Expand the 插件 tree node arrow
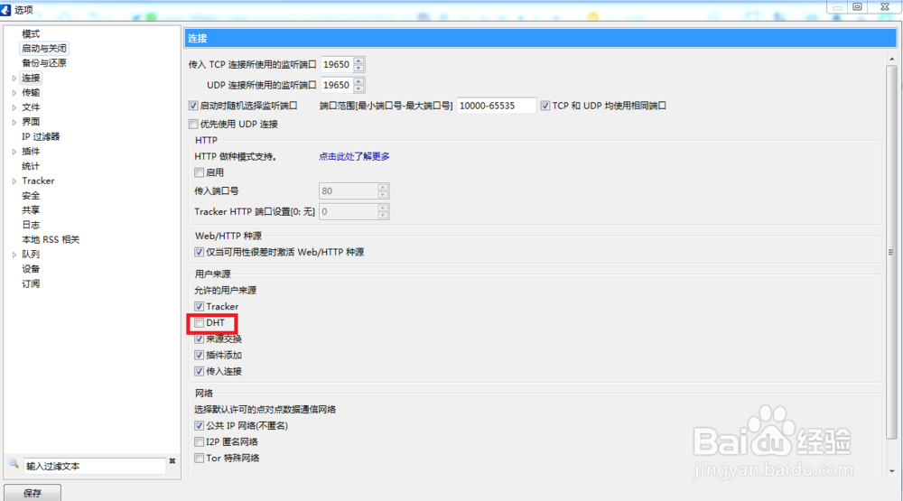The width and height of the screenshot is (903, 501). click(14, 152)
